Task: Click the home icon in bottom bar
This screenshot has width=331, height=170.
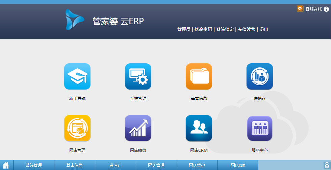Action: click(x=6, y=165)
